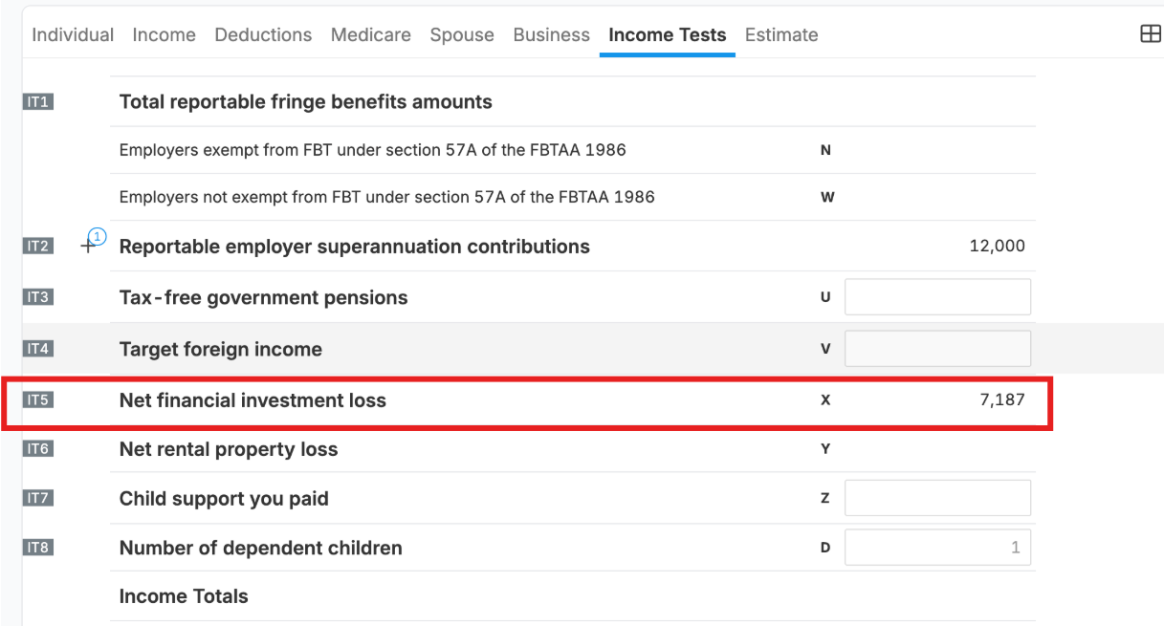Screen dimensions: 1164x626
Task: Click the plus icon beside IT2 row
Action: pos(89,247)
